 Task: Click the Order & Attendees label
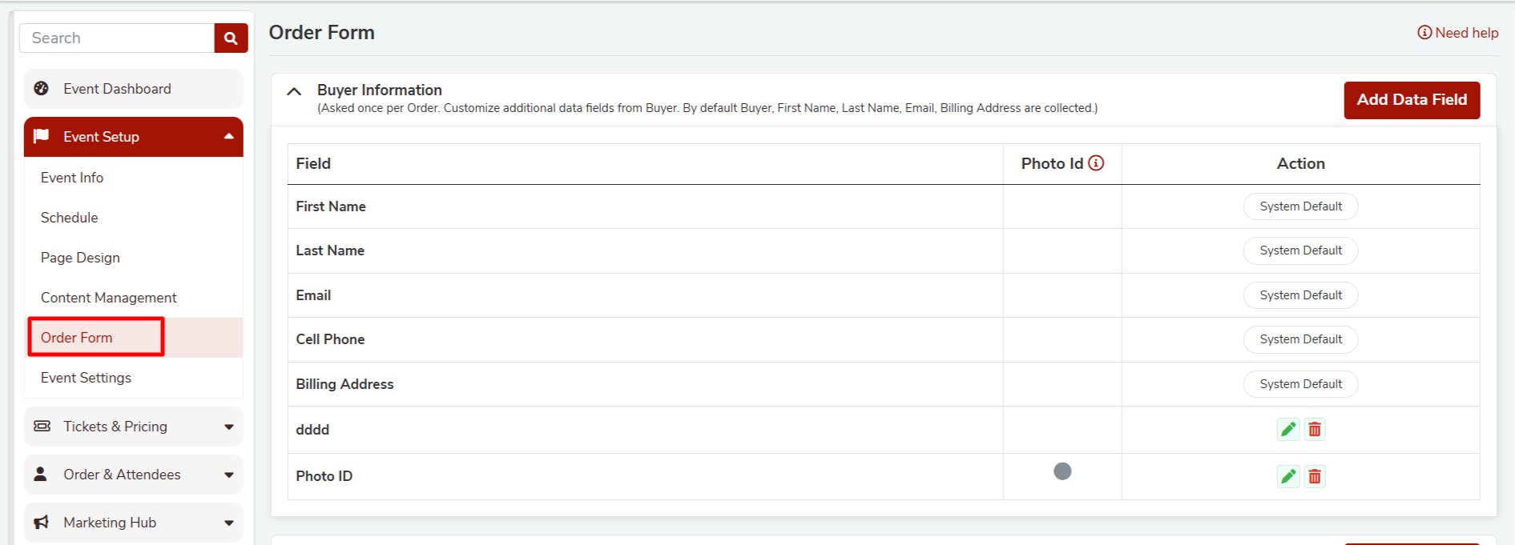[x=123, y=475]
